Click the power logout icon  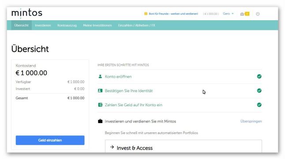[x=258, y=14]
